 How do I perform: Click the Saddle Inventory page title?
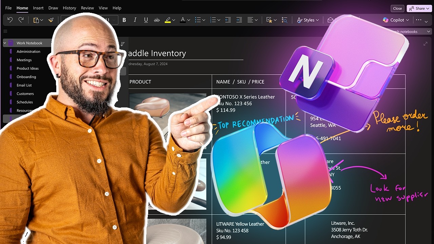pyautogui.click(x=157, y=53)
